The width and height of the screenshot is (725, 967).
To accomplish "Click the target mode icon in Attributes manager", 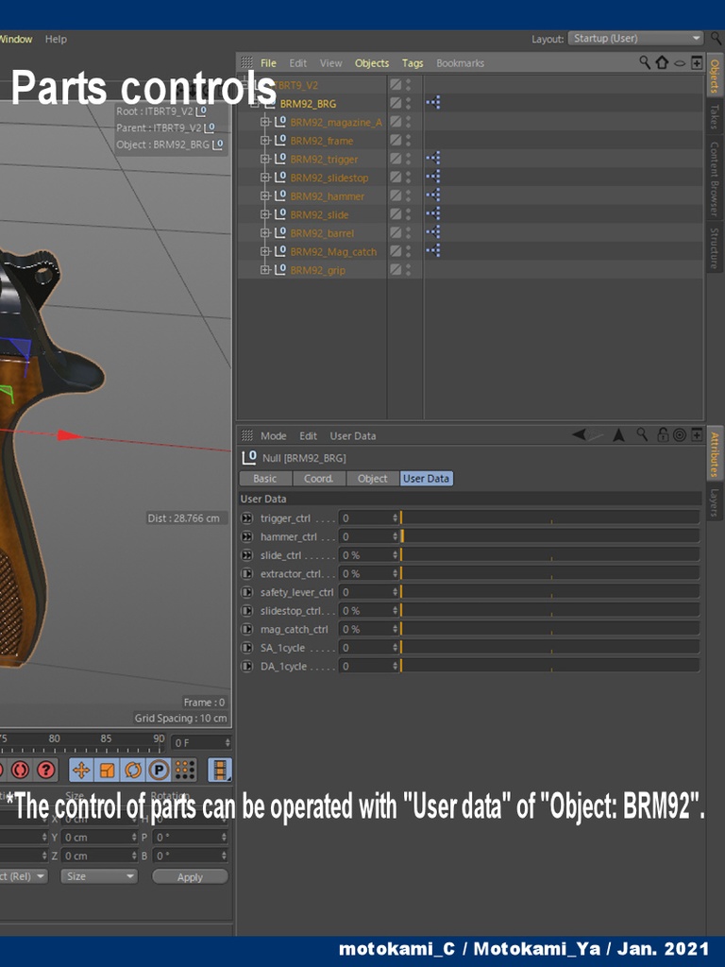I will (x=680, y=435).
